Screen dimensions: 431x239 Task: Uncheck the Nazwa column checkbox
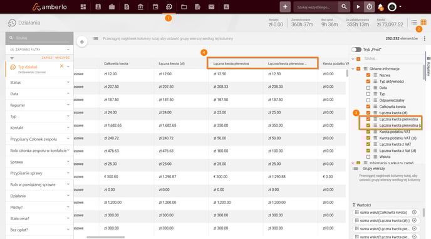click(x=368, y=75)
